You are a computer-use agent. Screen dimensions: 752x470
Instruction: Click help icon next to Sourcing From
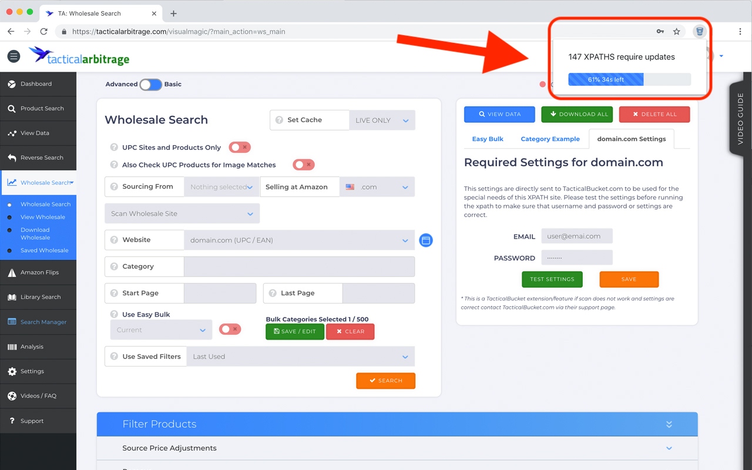114,187
